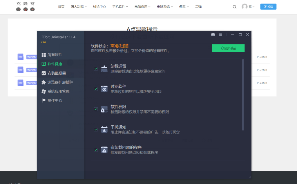Open the toolbox briefcase icon in IObit Uninstaller
This screenshot has height=184, width=297.
[213, 35]
